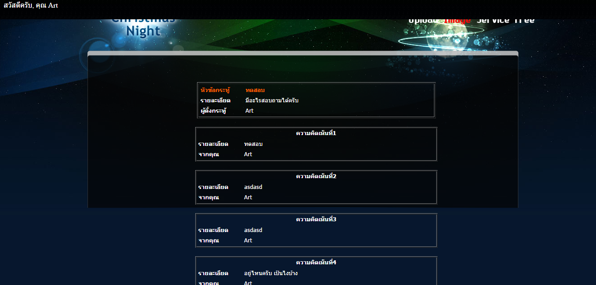This screenshot has height=285, width=596.
Task: Open the Christmas Night site logo
Action: (x=143, y=28)
